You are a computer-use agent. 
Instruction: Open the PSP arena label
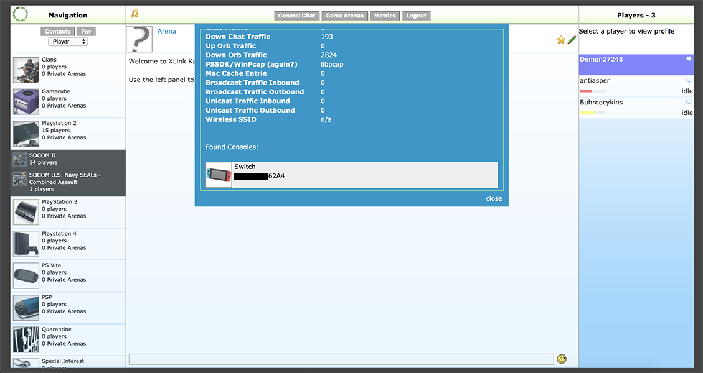tap(47, 297)
